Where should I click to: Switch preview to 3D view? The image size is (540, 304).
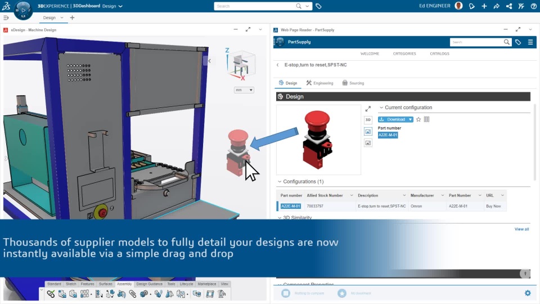click(368, 119)
